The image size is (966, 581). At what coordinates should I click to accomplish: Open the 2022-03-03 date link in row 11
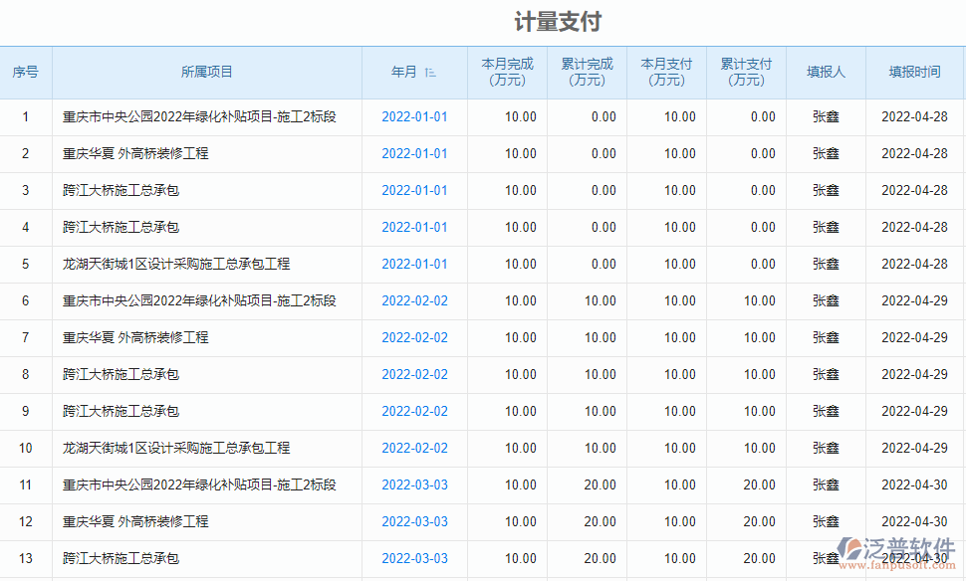[414, 485]
